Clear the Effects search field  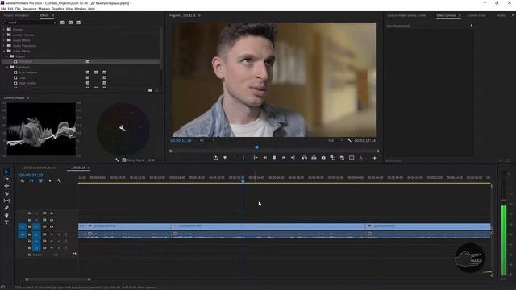[x=55, y=23]
